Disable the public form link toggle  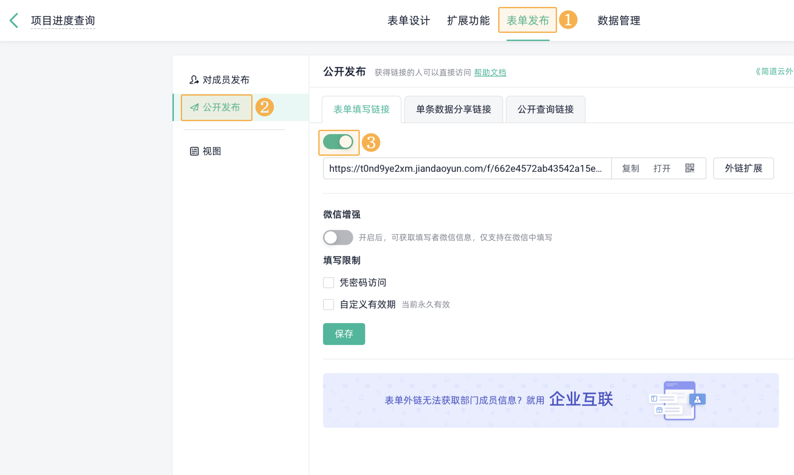(x=338, y=142)
